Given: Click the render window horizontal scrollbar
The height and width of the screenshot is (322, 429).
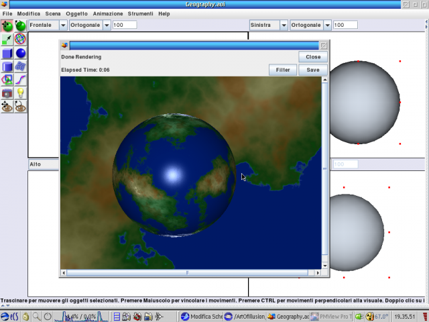Looking at the screenshot, I should [x=188, y=273].
